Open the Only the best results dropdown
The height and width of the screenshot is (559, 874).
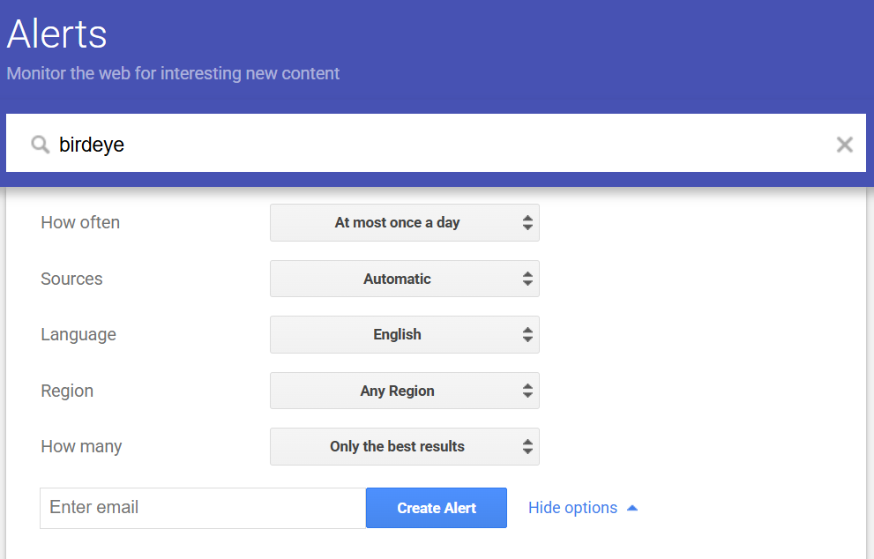pyautogui.click(x=405, y=446)
